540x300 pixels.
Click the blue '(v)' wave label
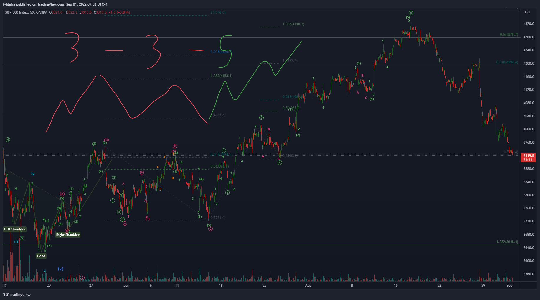pos(60,269)
